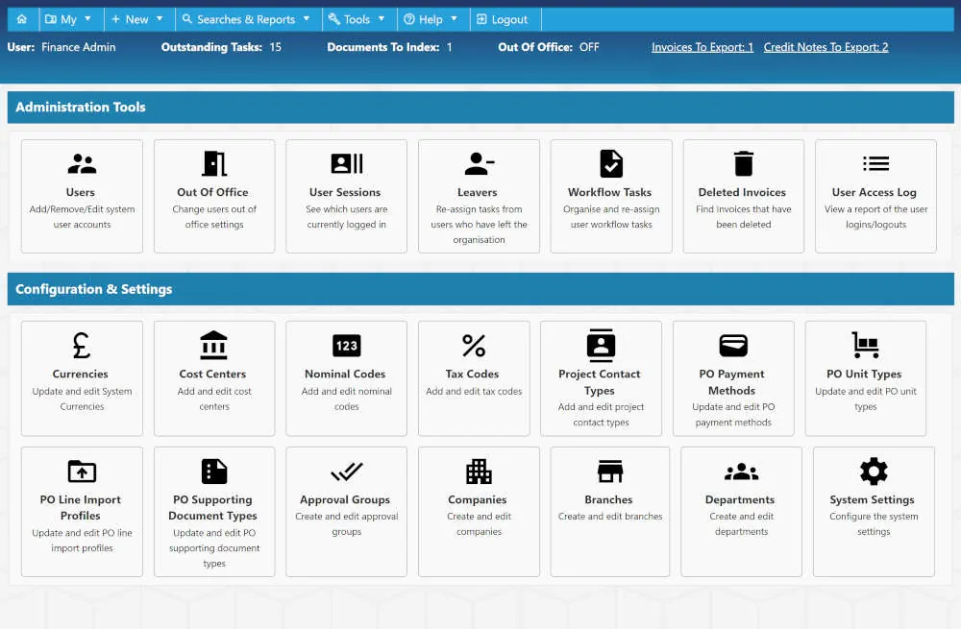Open the Branches storefront icon
This screenshot has width=961, height=629.
point(610,471)
